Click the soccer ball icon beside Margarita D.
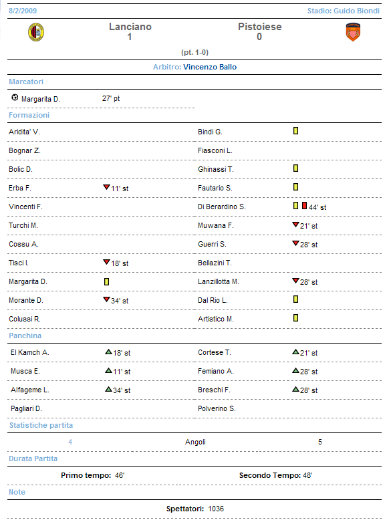This screenshot has width=387, height=522. pos(15,98)
